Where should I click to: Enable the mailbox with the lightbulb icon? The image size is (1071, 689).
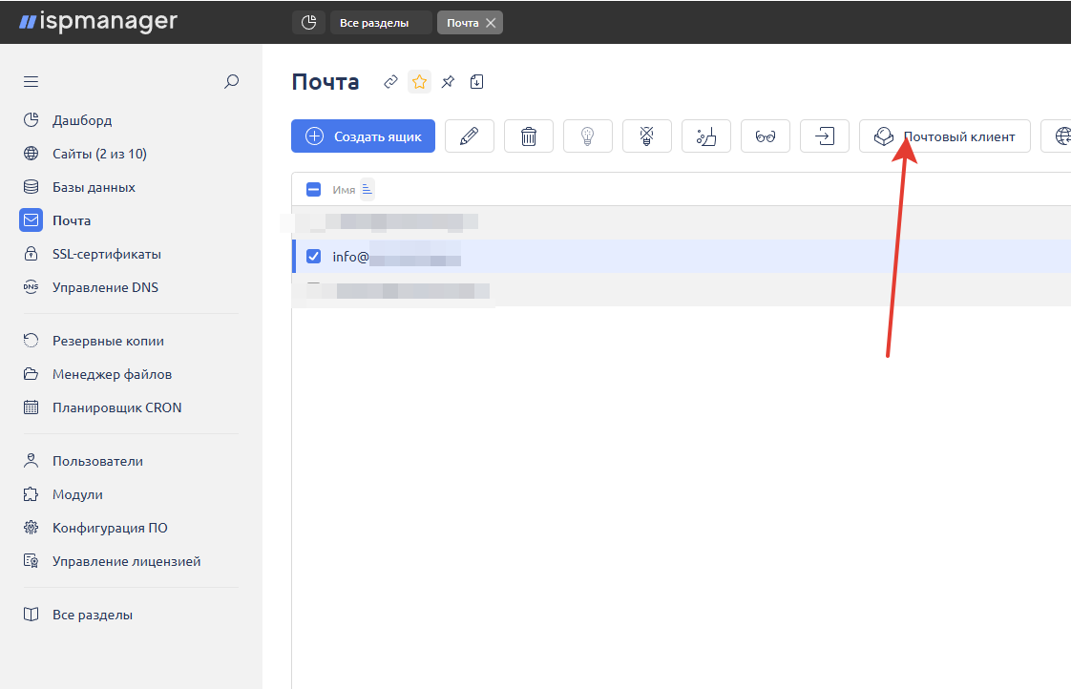(587, 136)
